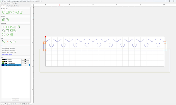Select the Regular Polygon tool
This screenshot has height=105, width=176.
pyautogui.click(x=18, y=12)
